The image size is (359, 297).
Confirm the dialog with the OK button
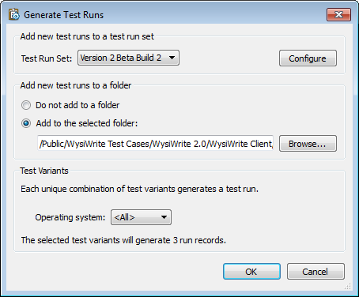coord(251,272)
